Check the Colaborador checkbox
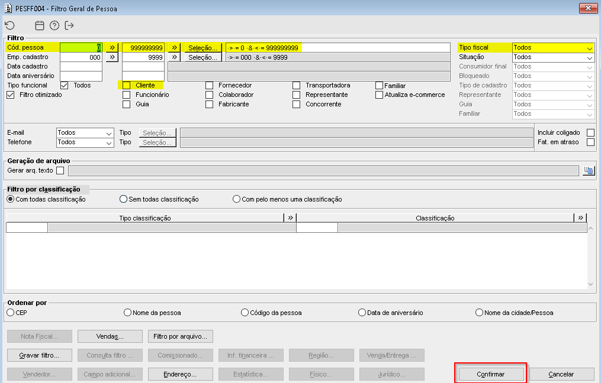 click(x=209, y=95)
